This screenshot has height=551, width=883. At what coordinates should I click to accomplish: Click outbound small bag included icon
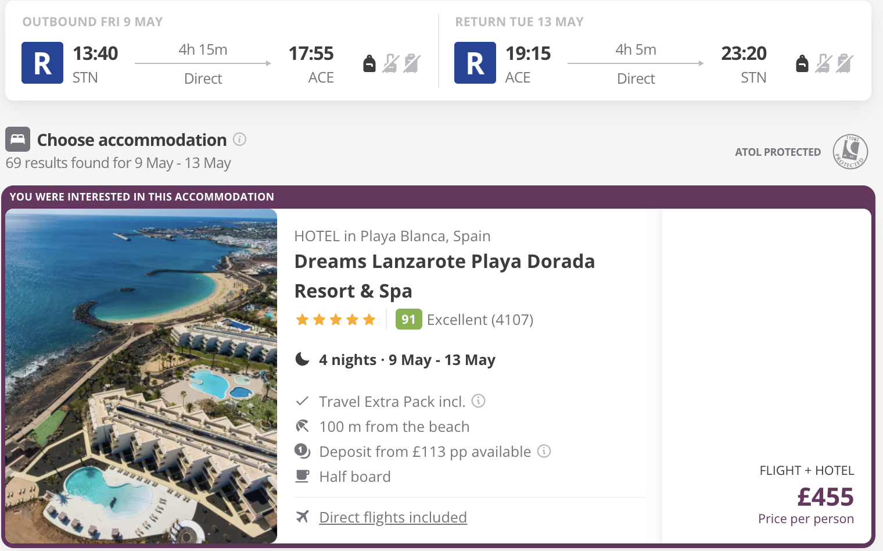click(x=369, y=63)
